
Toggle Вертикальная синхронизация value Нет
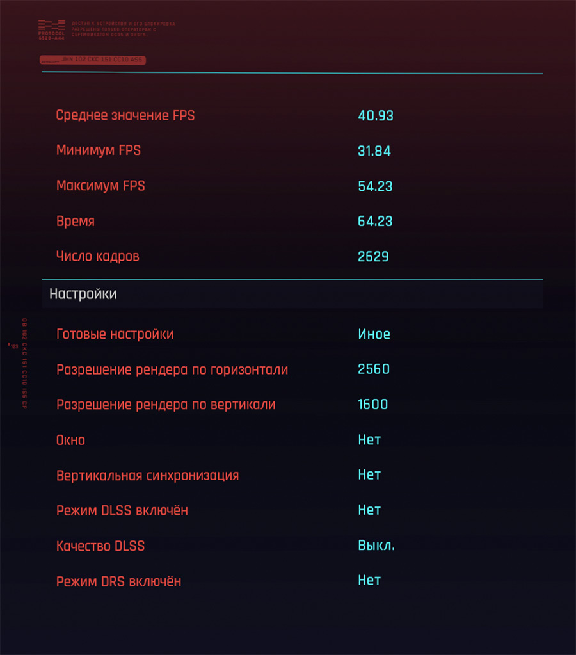point(369,475)
